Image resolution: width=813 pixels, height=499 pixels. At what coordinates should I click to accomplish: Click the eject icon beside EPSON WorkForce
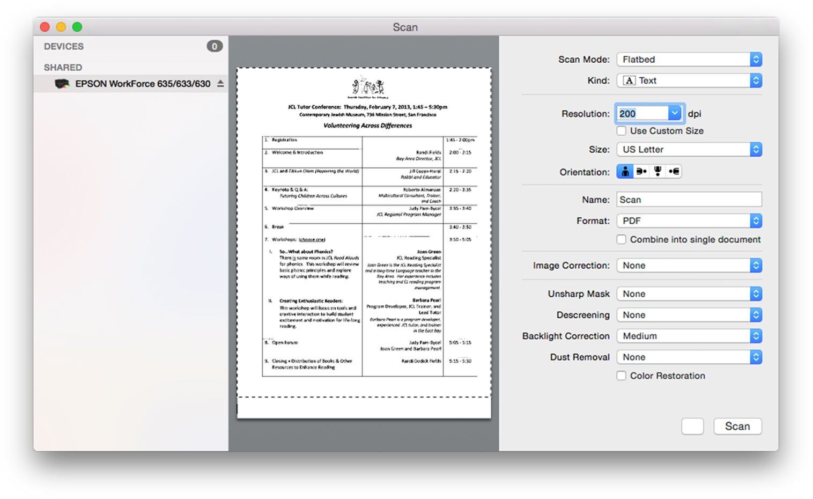(220, 84)
